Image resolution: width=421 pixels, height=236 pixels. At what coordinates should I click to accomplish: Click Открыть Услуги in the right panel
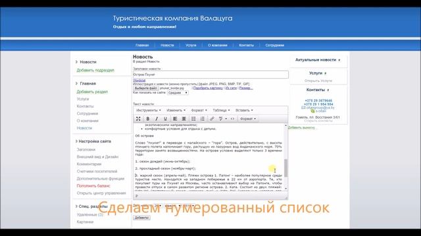318,81
